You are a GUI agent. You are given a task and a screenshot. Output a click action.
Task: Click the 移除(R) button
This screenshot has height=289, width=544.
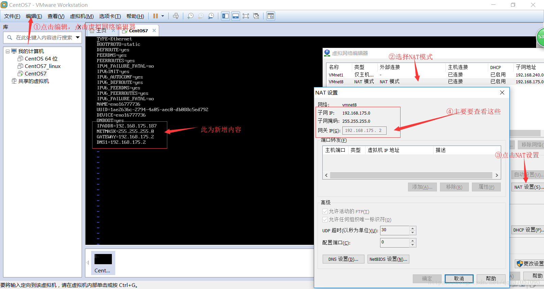click(x=454, y=187)
